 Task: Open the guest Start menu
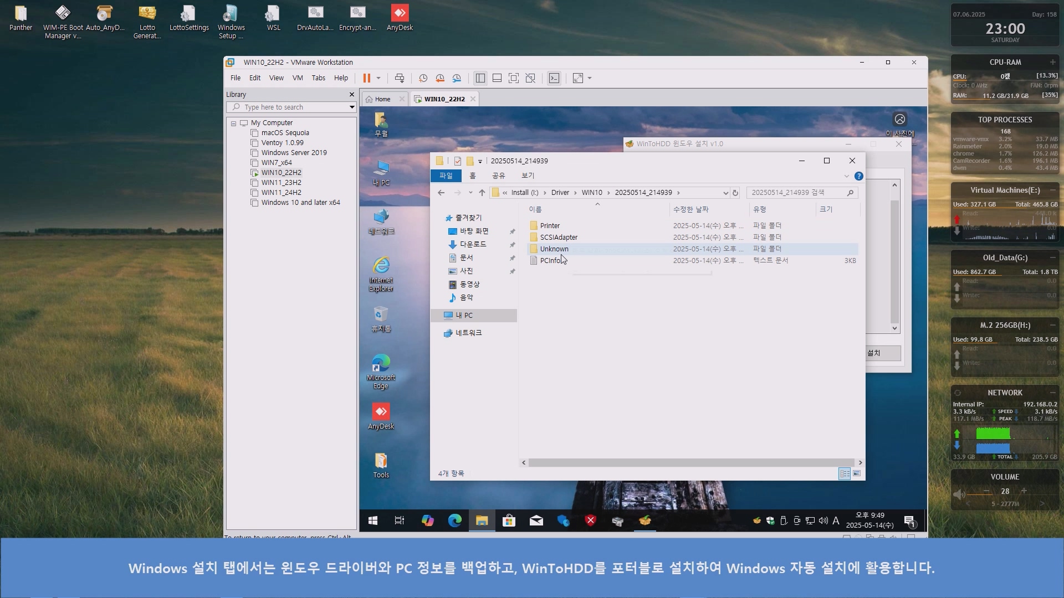[x=373, y=520]
